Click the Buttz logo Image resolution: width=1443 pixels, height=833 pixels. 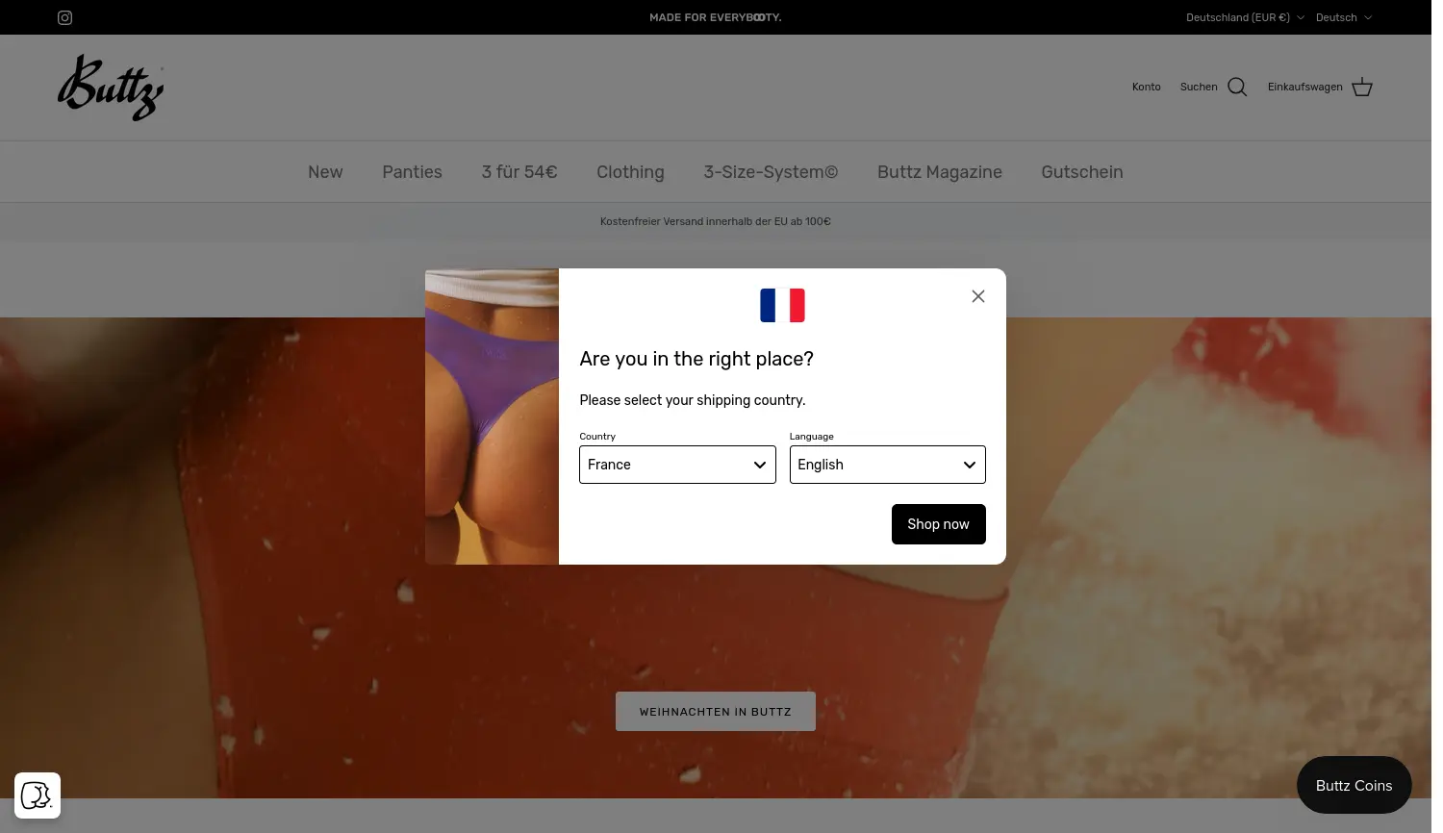point(110,87)
